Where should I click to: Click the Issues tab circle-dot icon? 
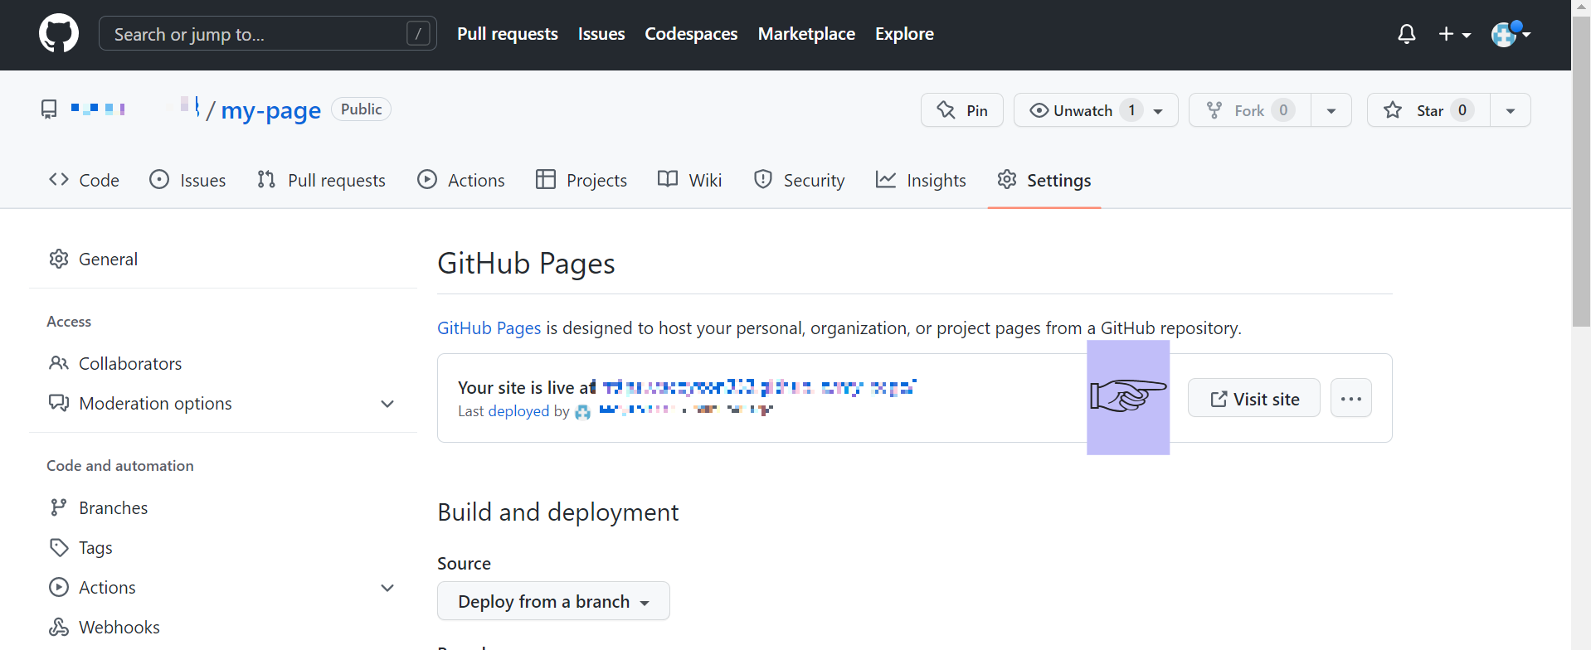click(x=159, y=179)
